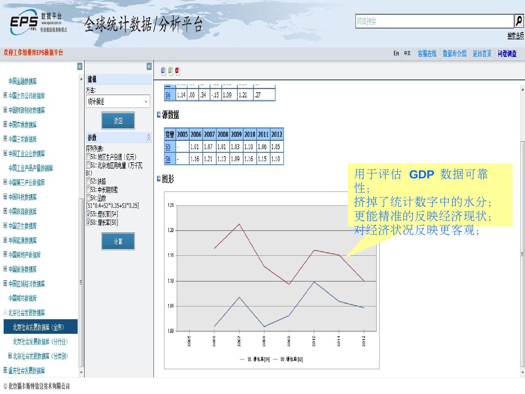The image size is (525, 394).
Task: Uncheck S6 增长率[S0] checkbox
Action: tap(88, 222)
